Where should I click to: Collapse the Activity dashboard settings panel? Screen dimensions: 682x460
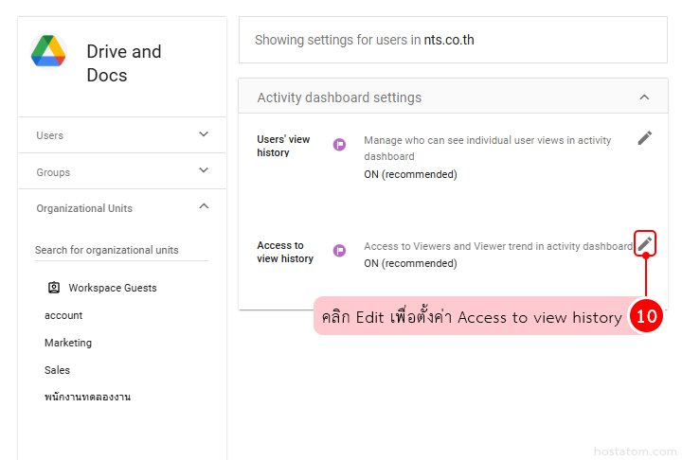coord(644,97)
